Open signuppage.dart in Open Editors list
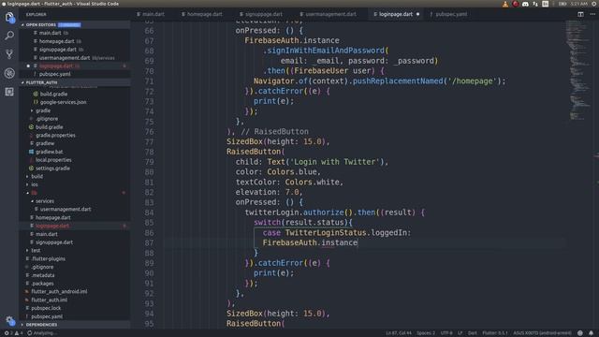This screenshot has height=337, width=599. click(x=58, y=50)
